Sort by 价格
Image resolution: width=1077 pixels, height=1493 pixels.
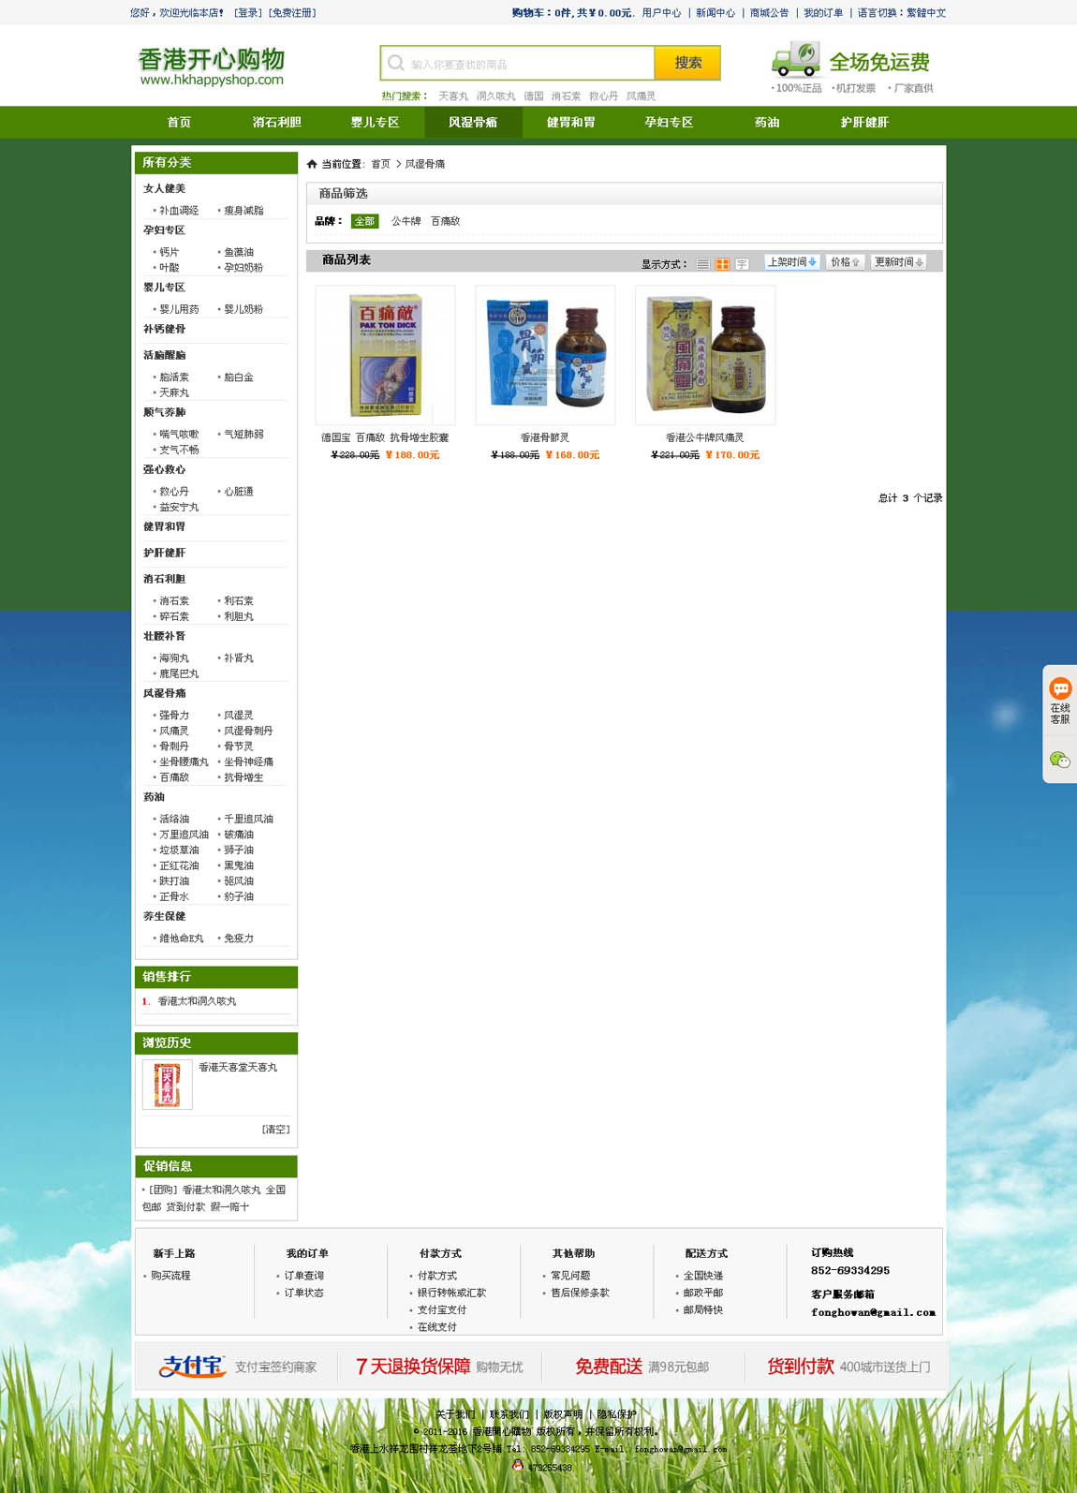[845, 262]
